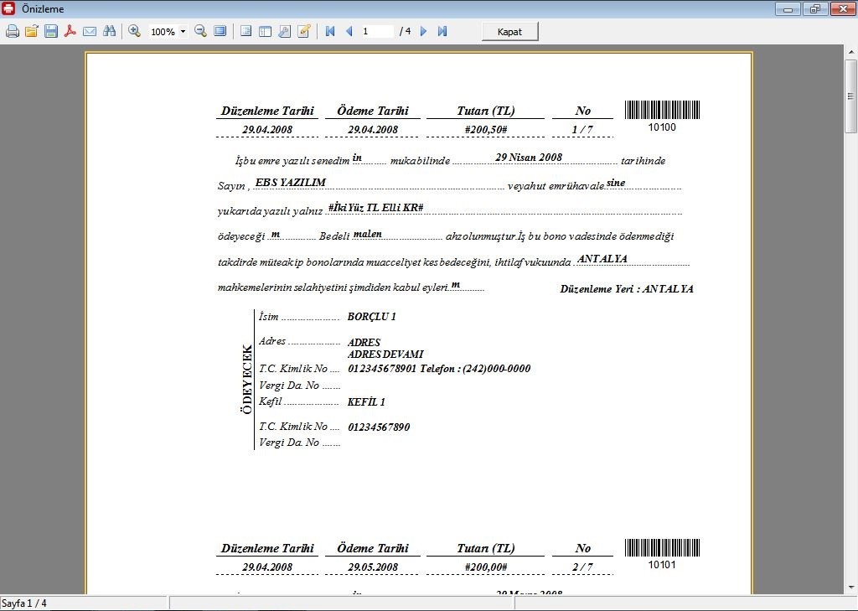Click the scrollbar down arrow
This screenshot has width=858, height=611.
(x=850, y=588)
